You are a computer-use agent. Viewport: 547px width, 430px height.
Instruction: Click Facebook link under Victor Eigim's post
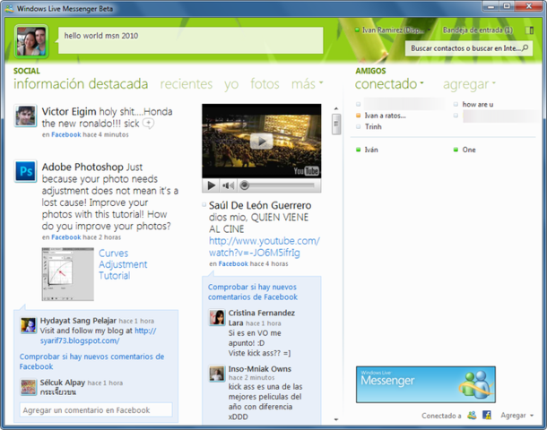point(66,134)
